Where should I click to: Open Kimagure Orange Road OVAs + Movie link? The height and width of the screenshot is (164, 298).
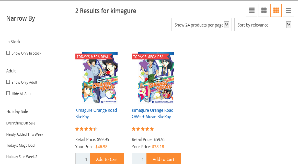coord(153,113)
